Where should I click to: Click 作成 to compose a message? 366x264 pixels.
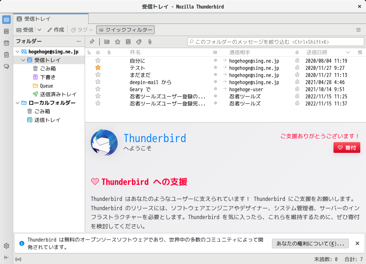56,30
